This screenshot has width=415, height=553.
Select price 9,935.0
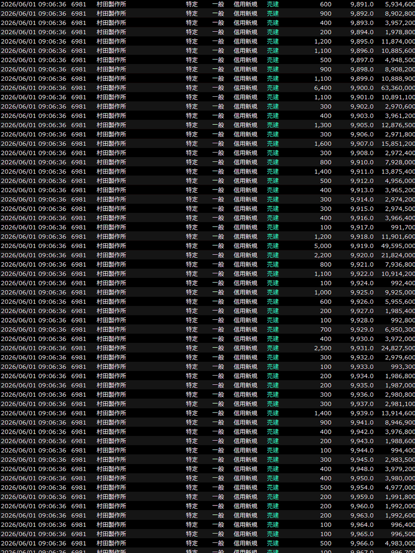pos(362,385)
